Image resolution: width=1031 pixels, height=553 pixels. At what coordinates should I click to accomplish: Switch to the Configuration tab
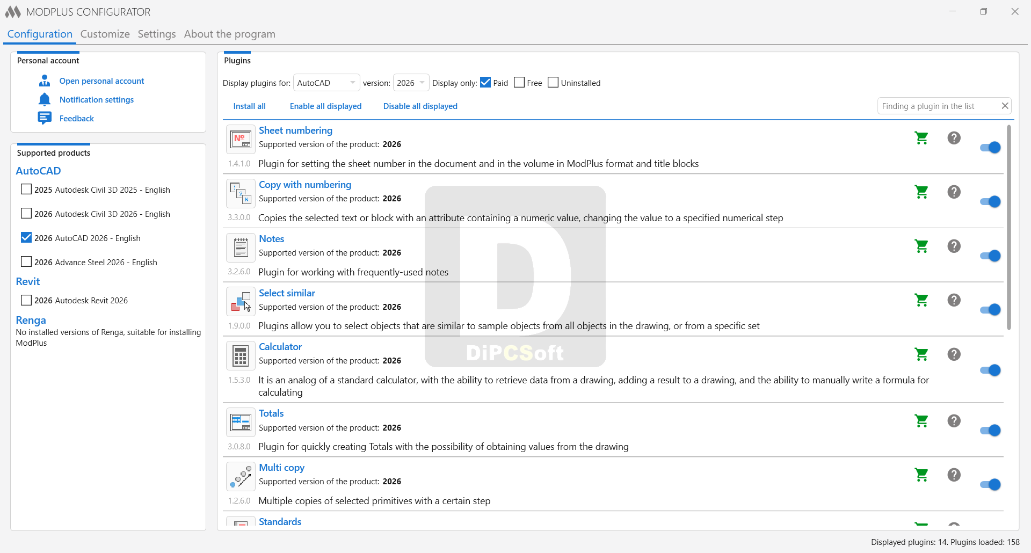click(40, 34)
